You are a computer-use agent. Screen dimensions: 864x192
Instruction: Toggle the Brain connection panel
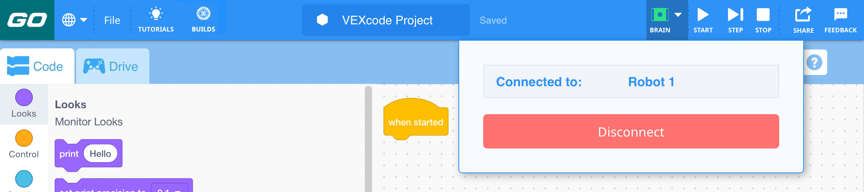(x=666, y=20)
